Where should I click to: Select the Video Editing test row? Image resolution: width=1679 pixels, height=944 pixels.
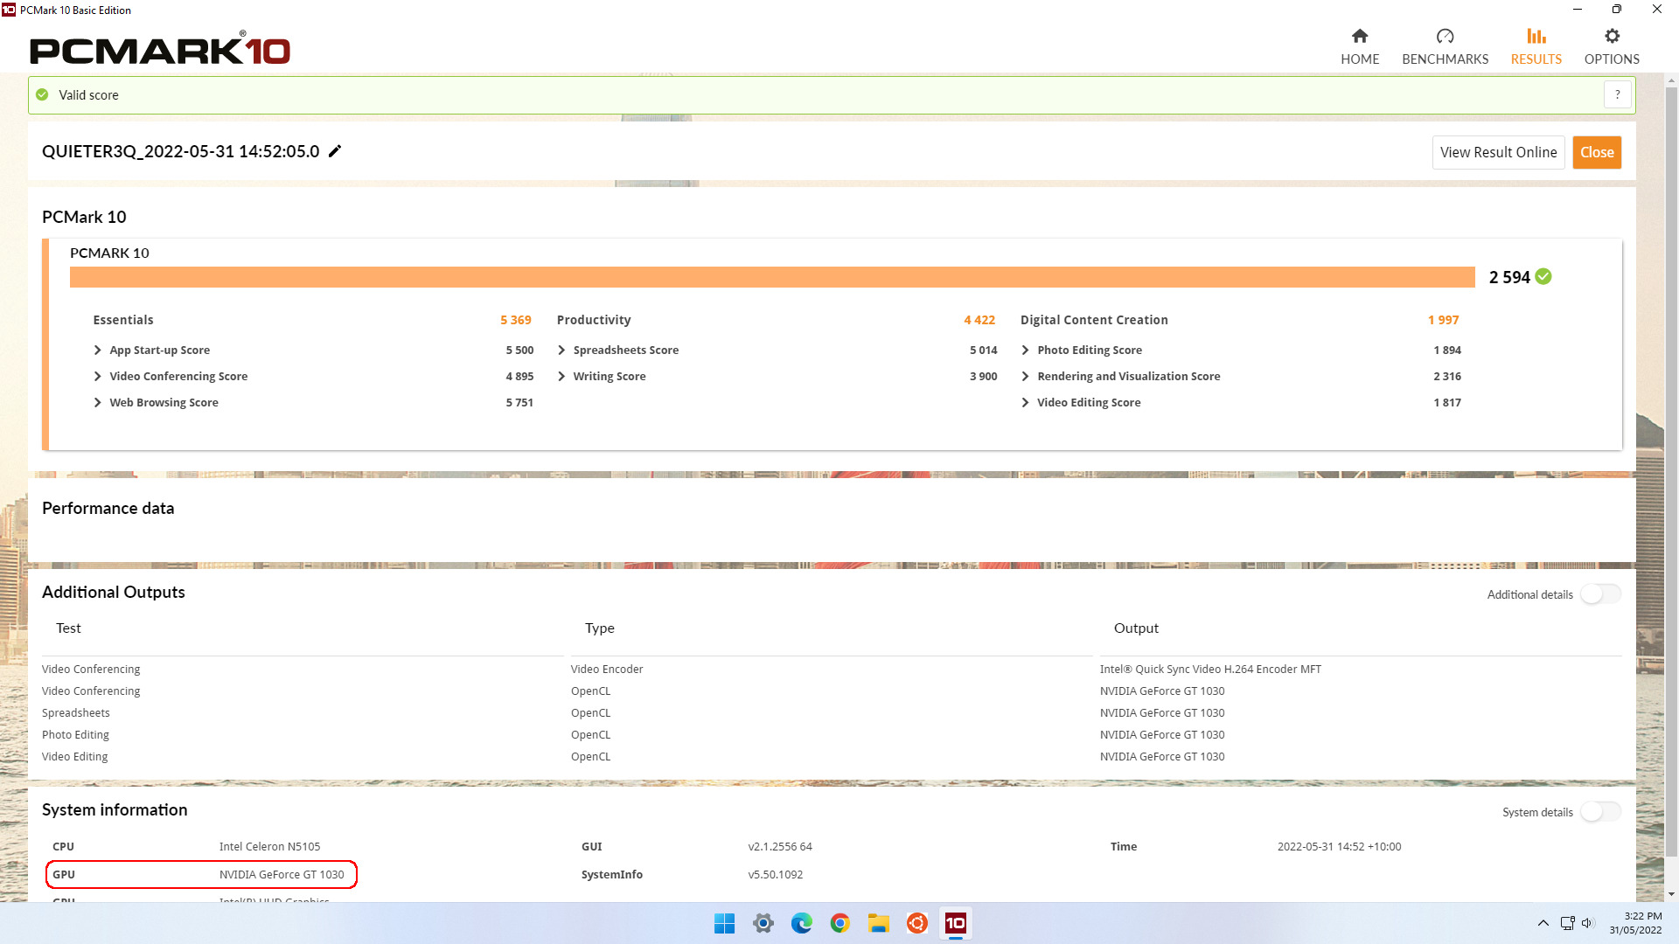(x=75, y=756)
